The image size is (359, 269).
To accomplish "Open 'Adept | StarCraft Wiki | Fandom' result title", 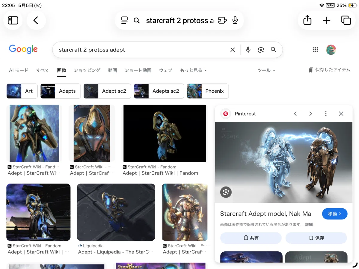I will [x=160, y=173].
